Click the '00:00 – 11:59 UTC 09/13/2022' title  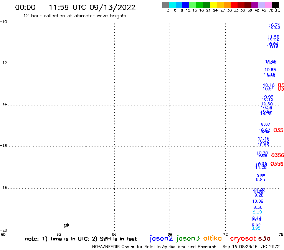pos(75,8)
